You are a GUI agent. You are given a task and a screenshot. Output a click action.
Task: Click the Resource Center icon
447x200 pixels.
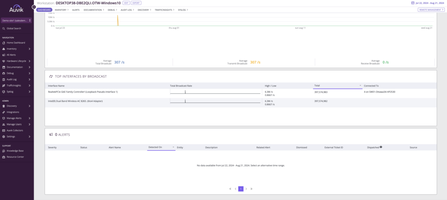coord(3,157)
